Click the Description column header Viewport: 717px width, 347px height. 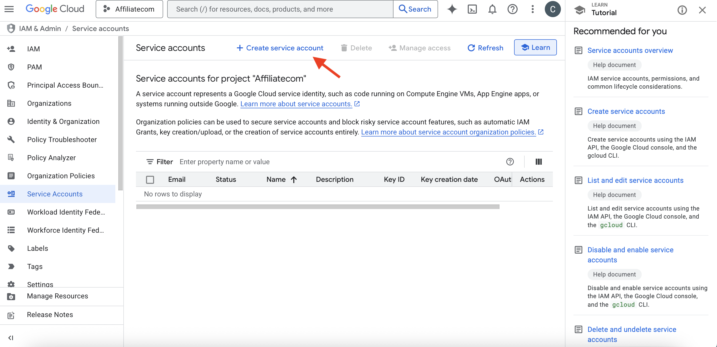(x=335, y=180)
